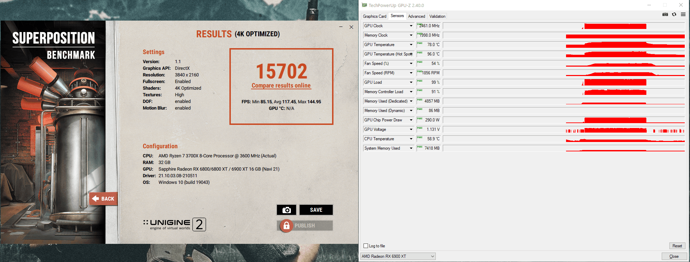
Task: Click the Sapphire Radeon RX 6800 GPU text
Action: tap(219, 169)
